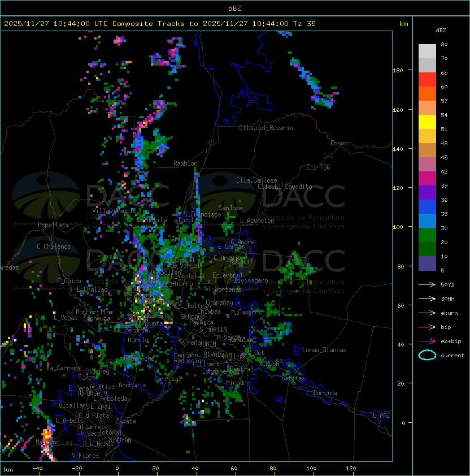The width and height of the screenshot is (470, 476).
Task: Click the S_MARTIN place label
Action: [x=213, y=330]
